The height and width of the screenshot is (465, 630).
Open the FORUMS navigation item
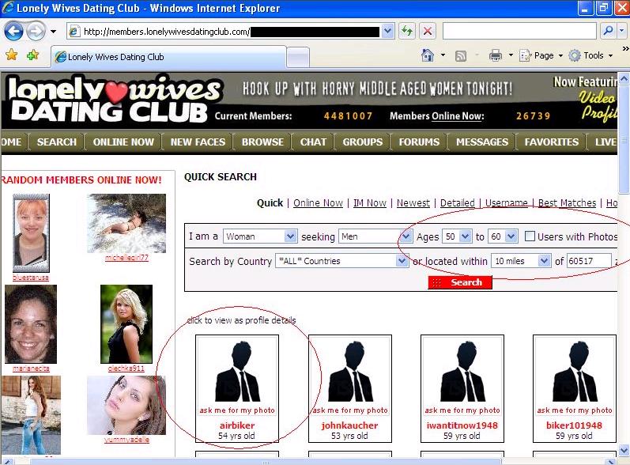[x=419, y=142]
